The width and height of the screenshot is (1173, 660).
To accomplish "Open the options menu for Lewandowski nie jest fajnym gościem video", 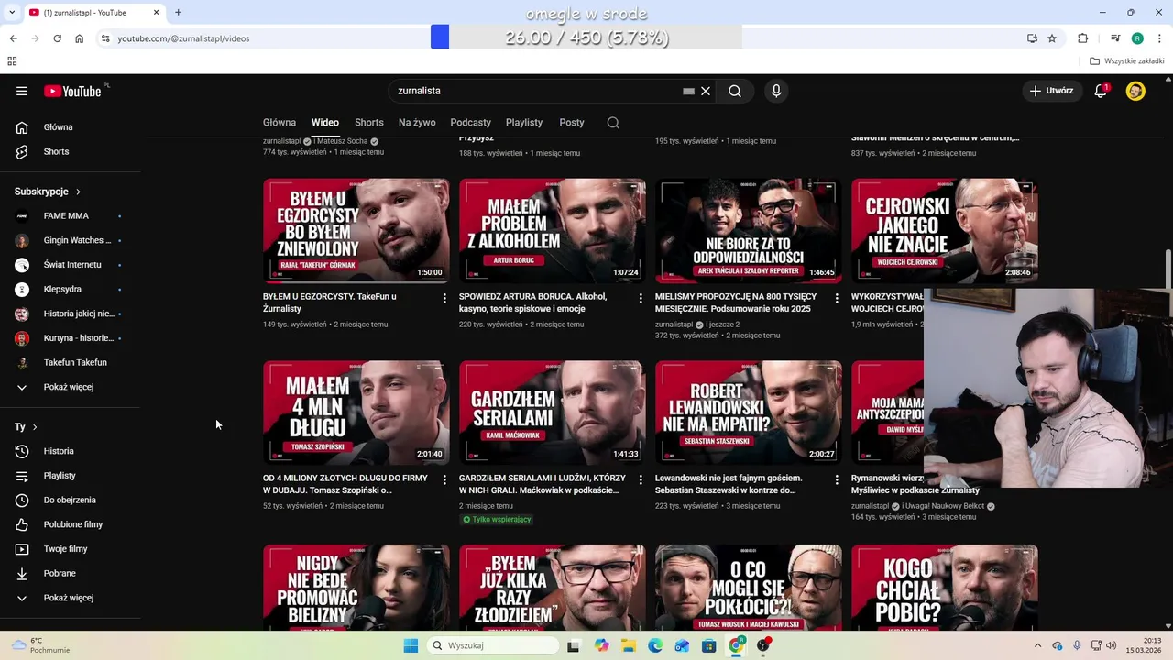I will tap(837, 479).
